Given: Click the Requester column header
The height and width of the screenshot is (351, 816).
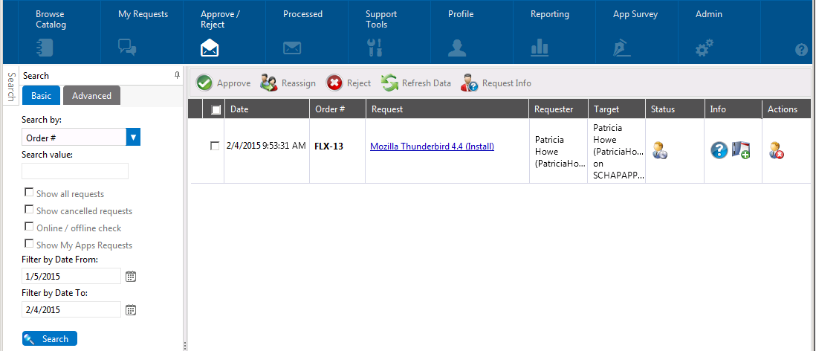Looking at the screenshot, I should 559,109.
